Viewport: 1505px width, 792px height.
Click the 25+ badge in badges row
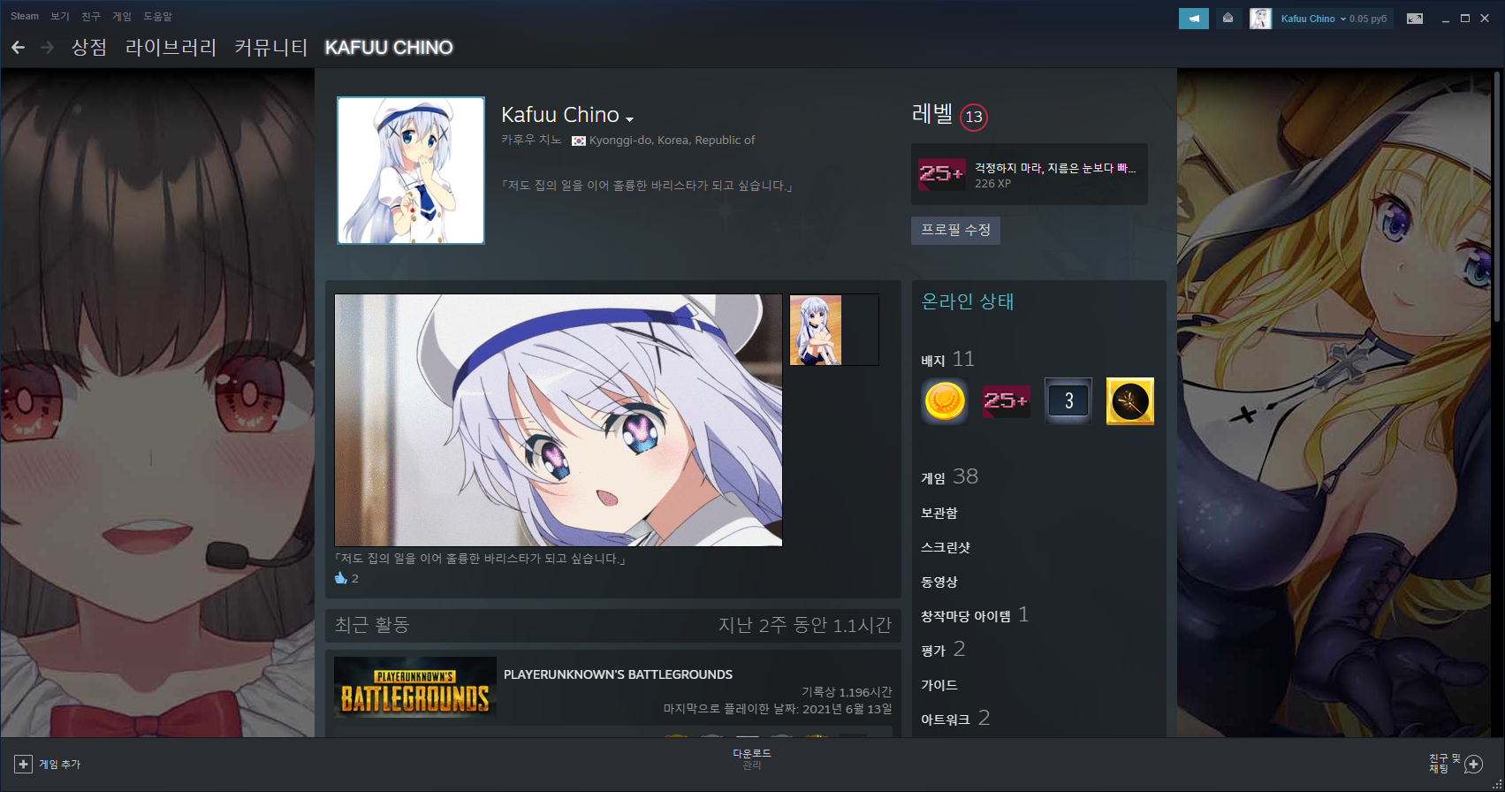(x=1007, y=401)
